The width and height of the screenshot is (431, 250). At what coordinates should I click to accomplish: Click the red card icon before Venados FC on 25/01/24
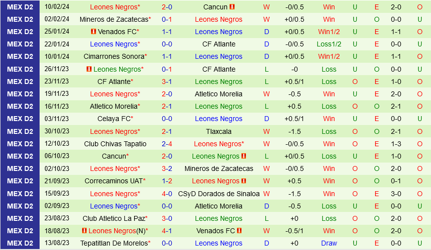click(x=93, y=32)
